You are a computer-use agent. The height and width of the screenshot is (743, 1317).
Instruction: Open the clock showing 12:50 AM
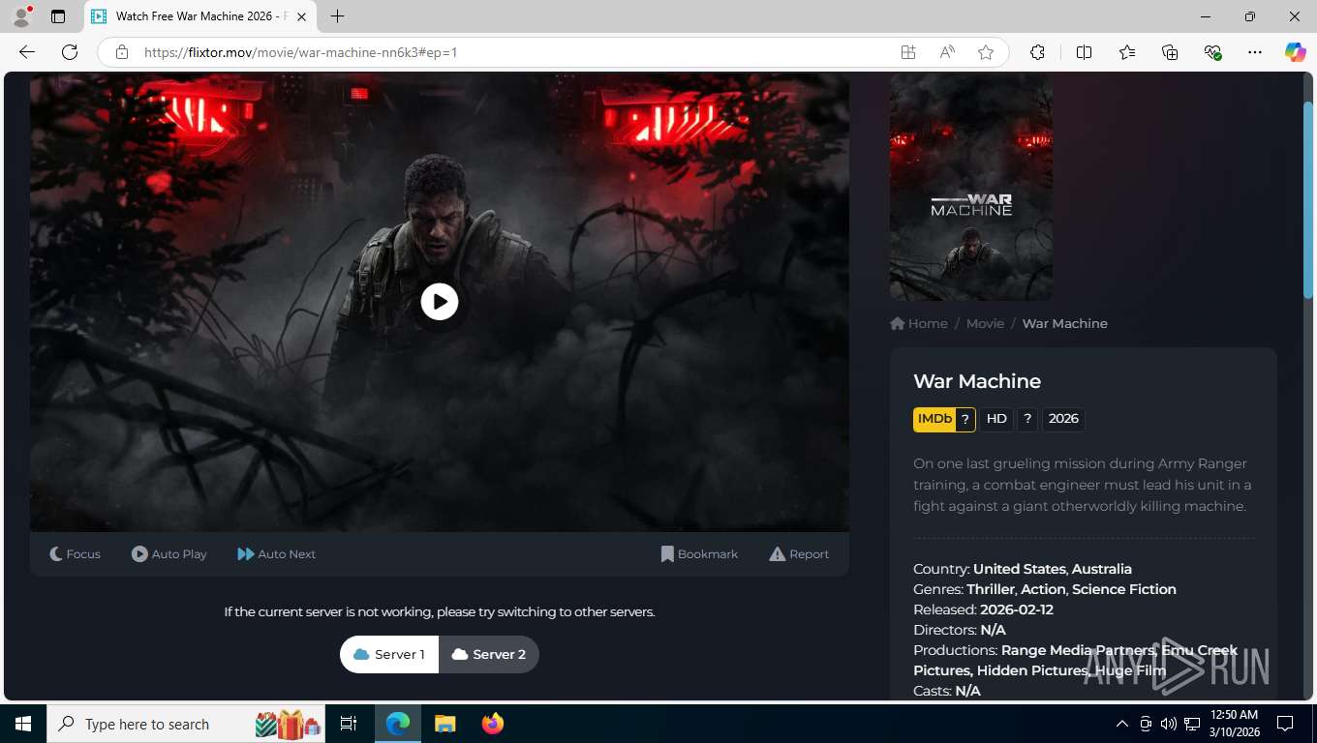[1234, 724]
